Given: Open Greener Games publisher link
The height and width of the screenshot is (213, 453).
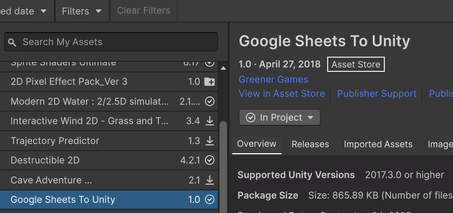Looking at the screenshot, I should 273,80.
